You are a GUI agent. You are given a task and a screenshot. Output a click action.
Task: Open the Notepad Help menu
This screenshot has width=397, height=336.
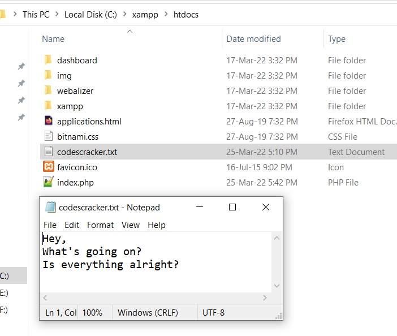coord(157,225)
